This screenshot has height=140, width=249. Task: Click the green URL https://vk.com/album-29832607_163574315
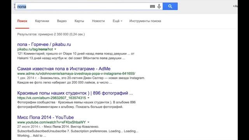(52, 98)
